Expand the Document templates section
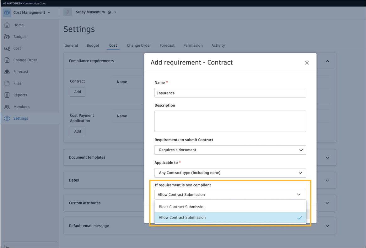366x248 pixels. coord(327,158)
